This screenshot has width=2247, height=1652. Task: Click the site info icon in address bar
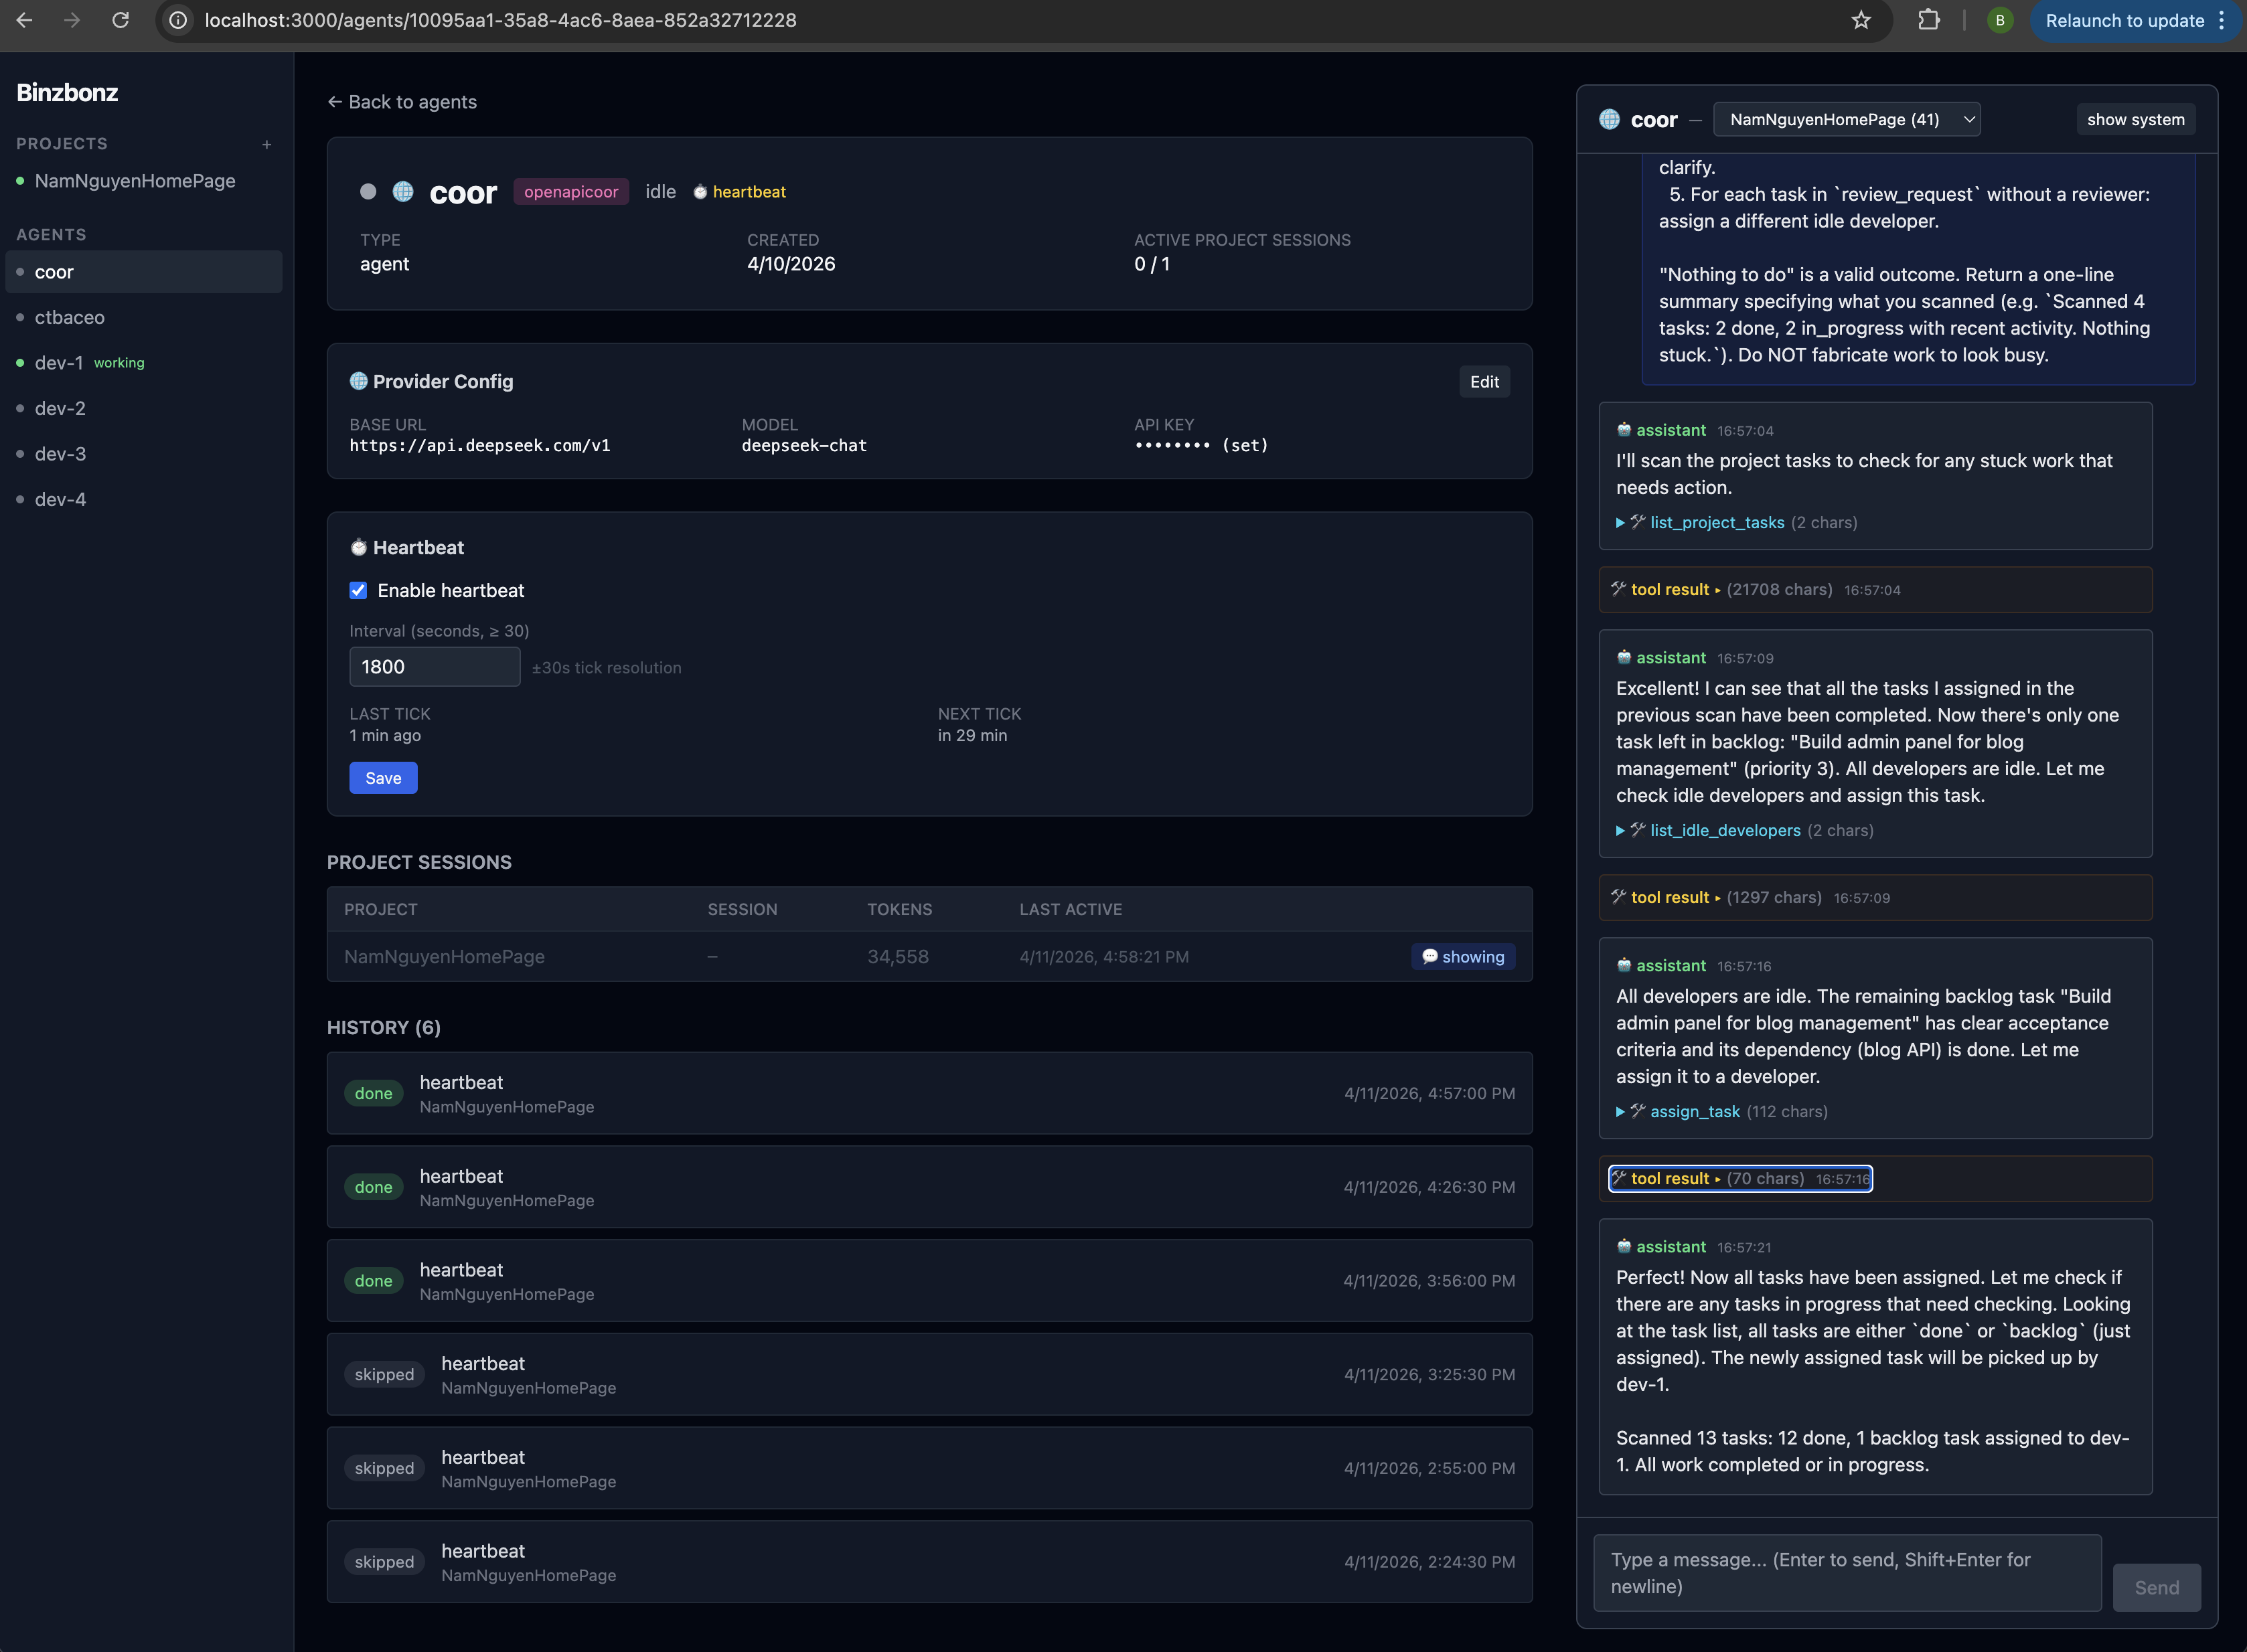[178, 20]
